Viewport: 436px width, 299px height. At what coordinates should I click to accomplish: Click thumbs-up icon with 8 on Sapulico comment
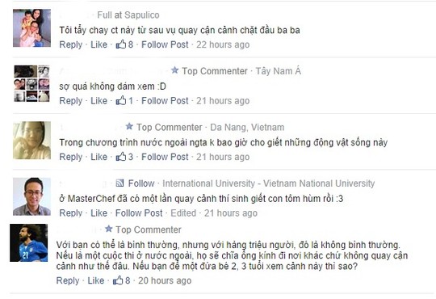click(x=121, y=44)
